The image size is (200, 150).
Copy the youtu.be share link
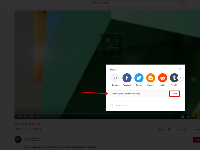(174, 94)
